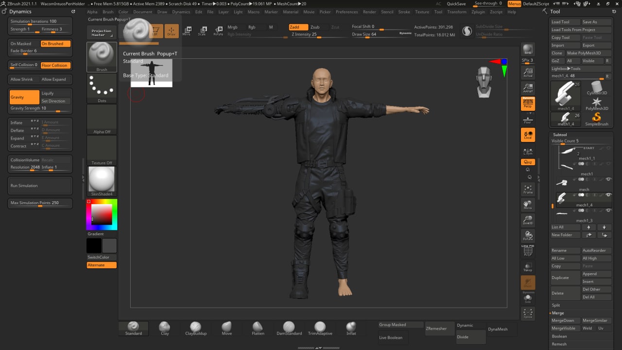
Task: Toggle the Solo mode icon
Action: [528, 298]
